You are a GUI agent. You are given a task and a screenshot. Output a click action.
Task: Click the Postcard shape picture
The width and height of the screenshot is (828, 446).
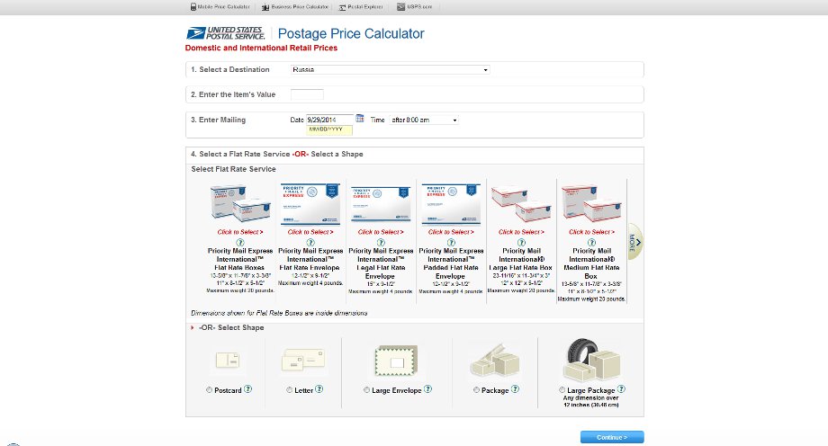[228, 361]
